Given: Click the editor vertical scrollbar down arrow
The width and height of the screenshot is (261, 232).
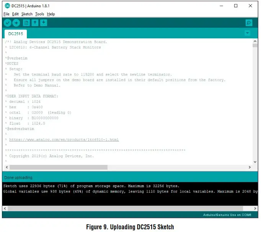Looking at the screenshot, I should pos(255,162).
